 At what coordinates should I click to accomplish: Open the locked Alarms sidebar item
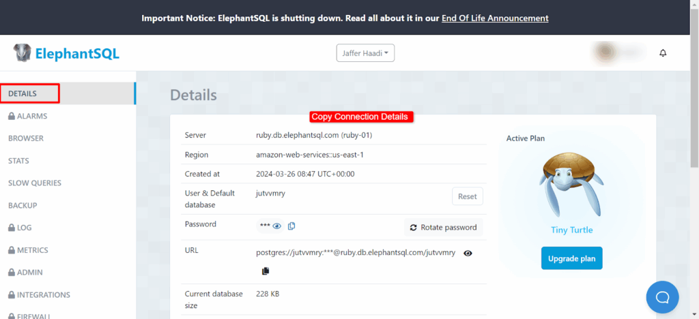28,116
